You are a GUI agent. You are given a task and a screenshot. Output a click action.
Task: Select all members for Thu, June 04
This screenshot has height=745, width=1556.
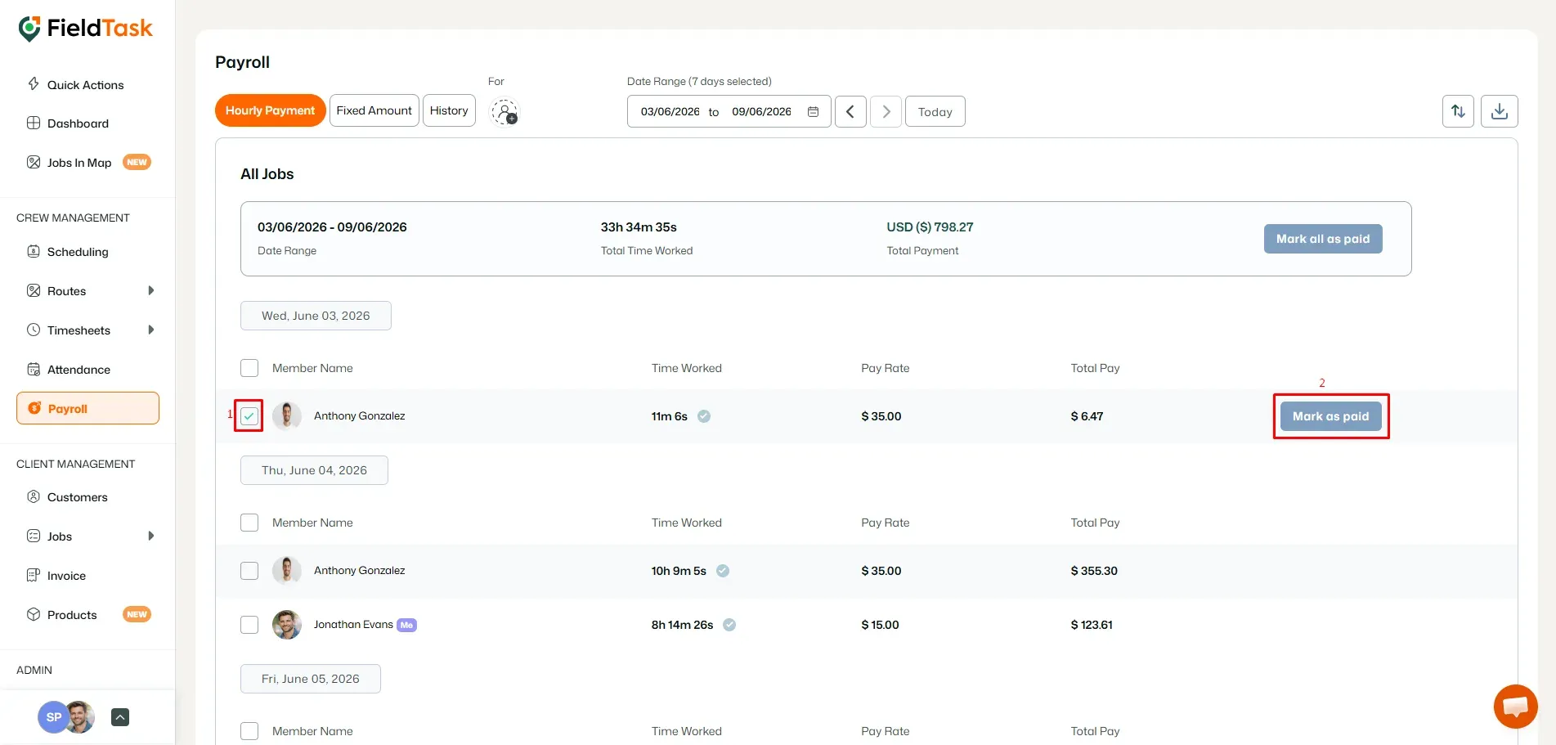coord(249,523)
